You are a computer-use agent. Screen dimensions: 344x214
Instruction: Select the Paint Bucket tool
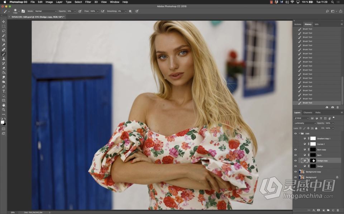coord(4,73)
